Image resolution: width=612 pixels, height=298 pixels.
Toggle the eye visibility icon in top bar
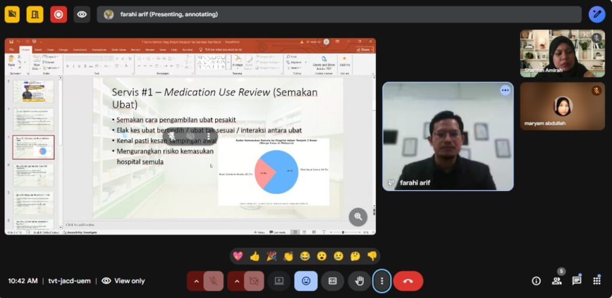[81, 14]
